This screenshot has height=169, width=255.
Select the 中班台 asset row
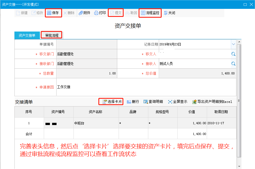coord(96,123)
